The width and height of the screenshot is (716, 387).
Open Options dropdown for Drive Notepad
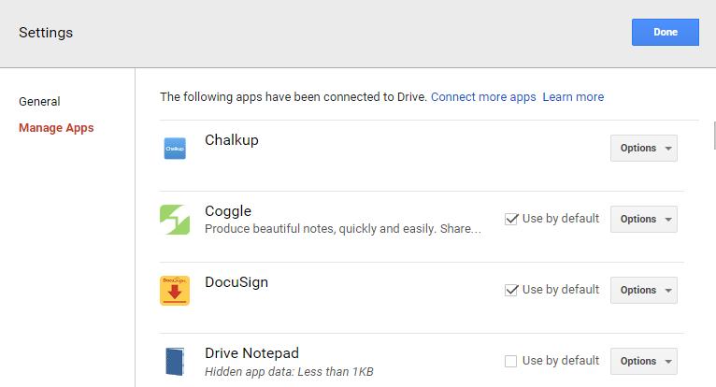tap(644, 361)
